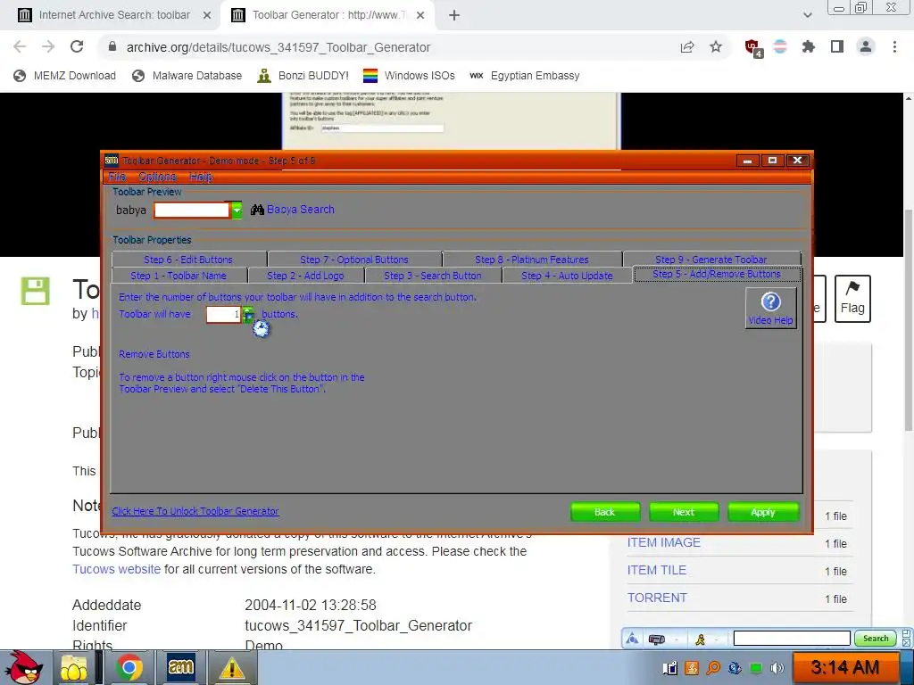Viewport: 914px width, 685px height.
Task: Click the AIM running man icon
Action: coord(700,639)
